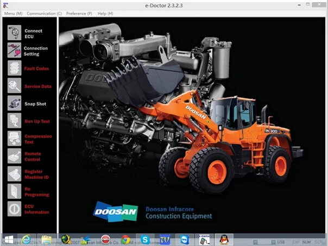Open File Explorer from taskbar
Viewport: 328px width, 246px height.
click(x=46, y=239)
